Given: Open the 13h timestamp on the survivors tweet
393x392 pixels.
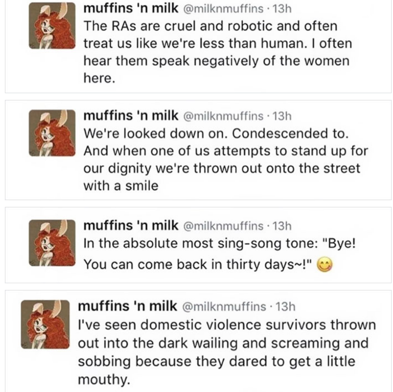Looking at the screenshot, I should pyautogui.click(x=285, y=306).
